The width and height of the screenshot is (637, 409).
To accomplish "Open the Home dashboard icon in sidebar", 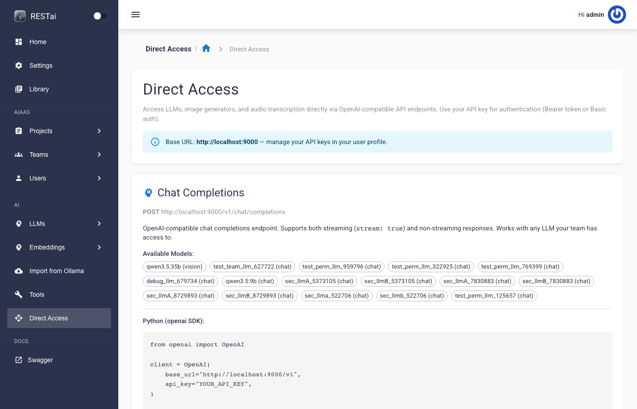I will point(19,42).
